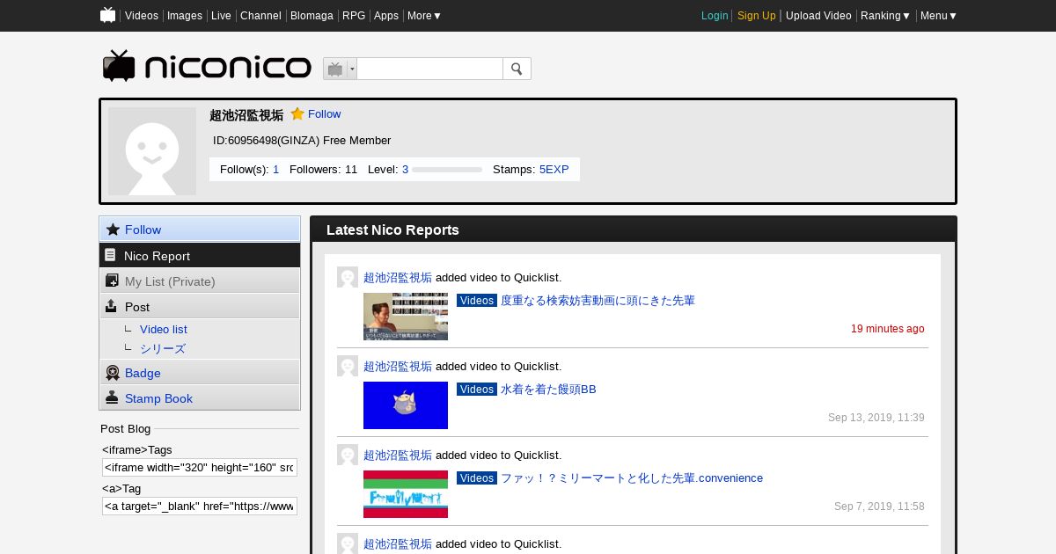Click avatar icon of first Quicklist report
Viewport: 1056px width, 554px height.
348,277
